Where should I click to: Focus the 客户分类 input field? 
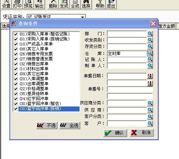pos(127,117)
